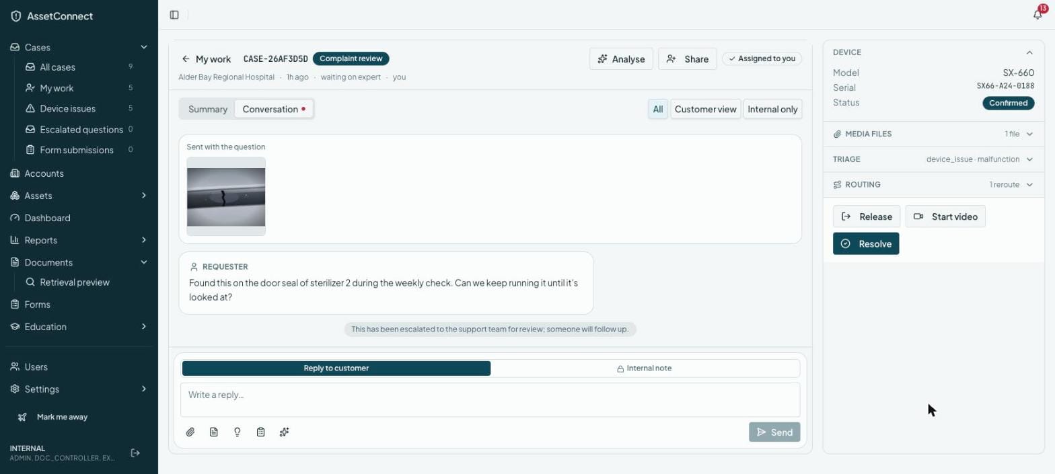The width and height of the screenshot is (1055, 474).
Task: Switch composer to Internal note
Action: pyautogui.click(x=645, y=368)
